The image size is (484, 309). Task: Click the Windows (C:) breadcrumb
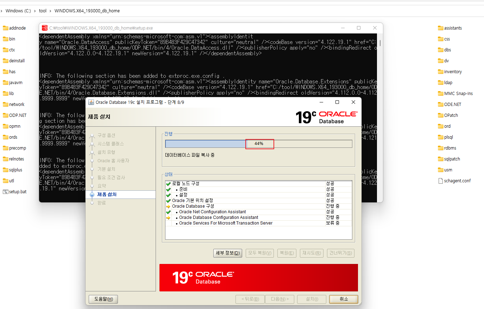point(18,11)
